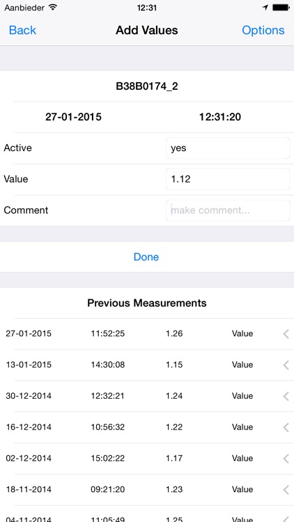Tap Done to save values

(146, 257)
